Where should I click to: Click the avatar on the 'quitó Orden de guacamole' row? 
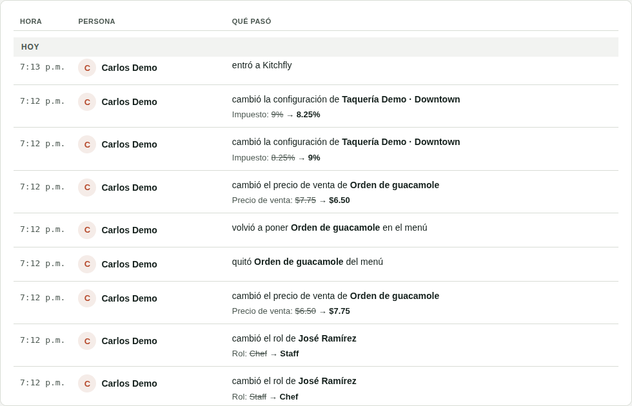[87, 264]
